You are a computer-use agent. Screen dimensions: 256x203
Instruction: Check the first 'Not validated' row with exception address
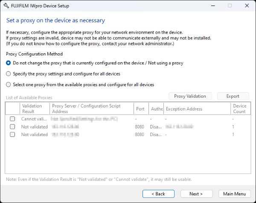pyautogui.click(x=12, y=127)
